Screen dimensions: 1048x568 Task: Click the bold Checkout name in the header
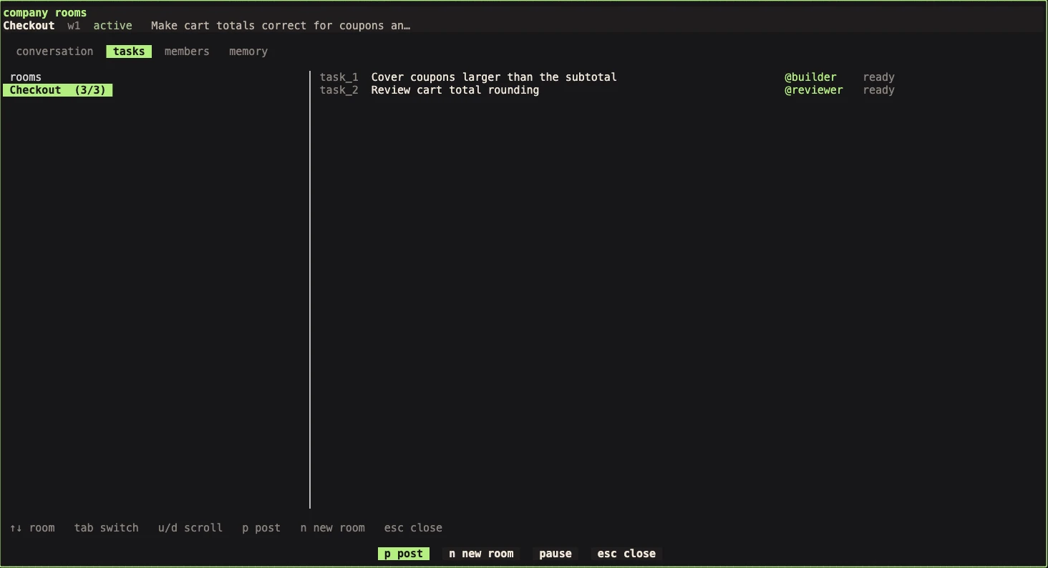click(29, 26)
